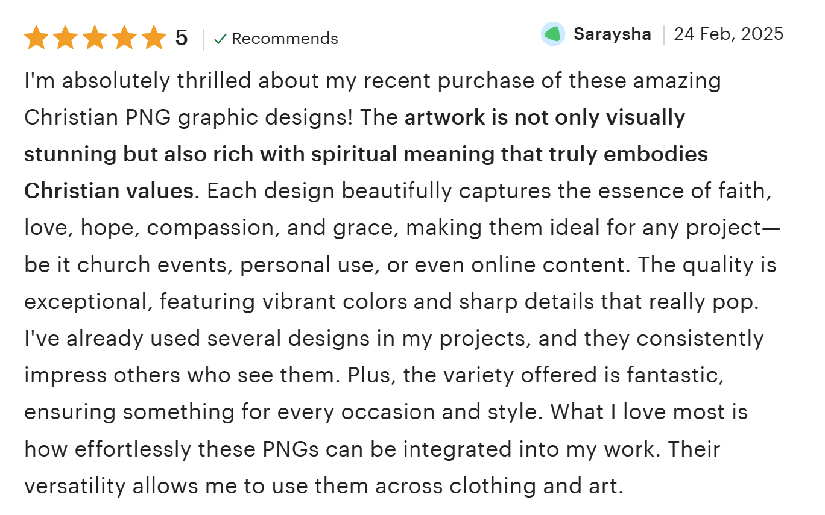Viewport: 825px width, 515px height.
Task: Click the green checkmark beside Recommends
Action: point(220,39)
